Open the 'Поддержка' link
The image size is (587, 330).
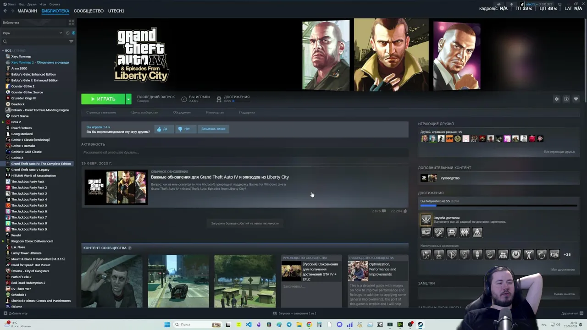247,112
